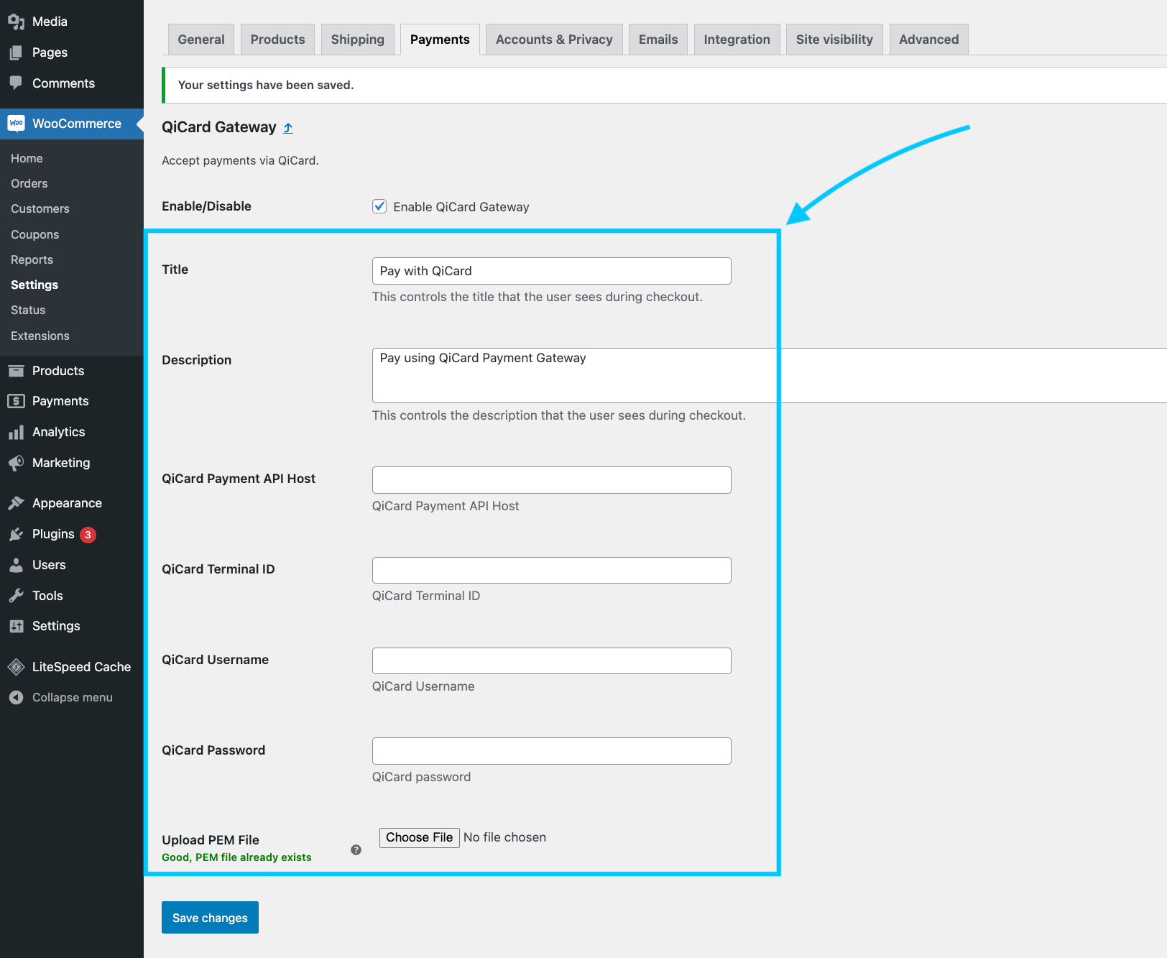Click the QiCard Terminal ID field

552,570
